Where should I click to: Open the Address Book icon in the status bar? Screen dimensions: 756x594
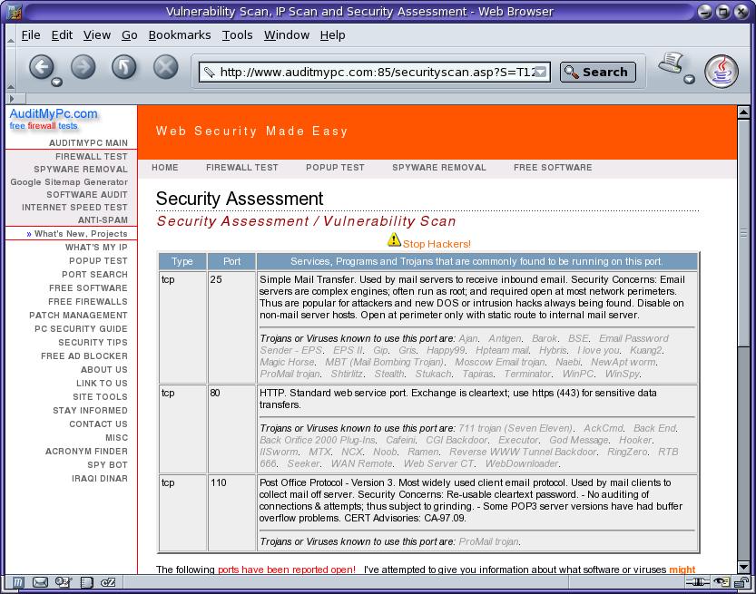tap(87, 582)
